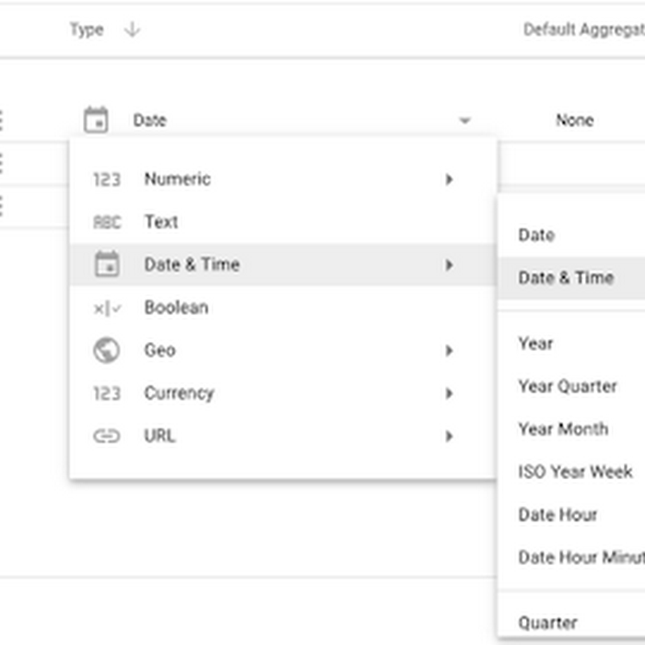The width and height of the screenshot is (645, 645).
Task: Click the calendar icon beside Date field
Action: coord(96,120)
